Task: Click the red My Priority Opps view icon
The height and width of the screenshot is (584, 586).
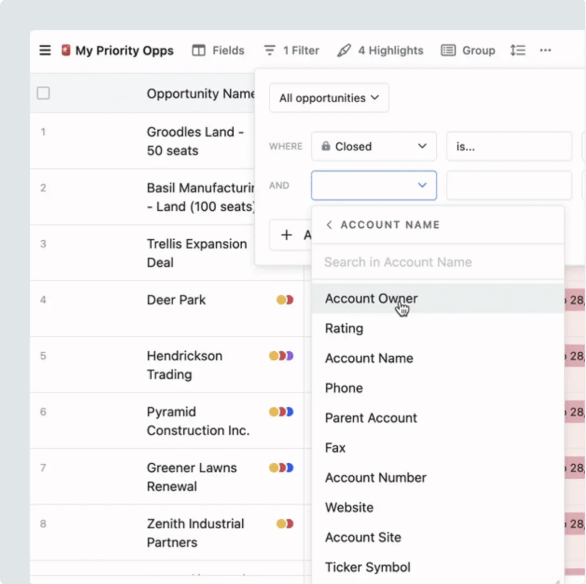Action: coord(66,50)
